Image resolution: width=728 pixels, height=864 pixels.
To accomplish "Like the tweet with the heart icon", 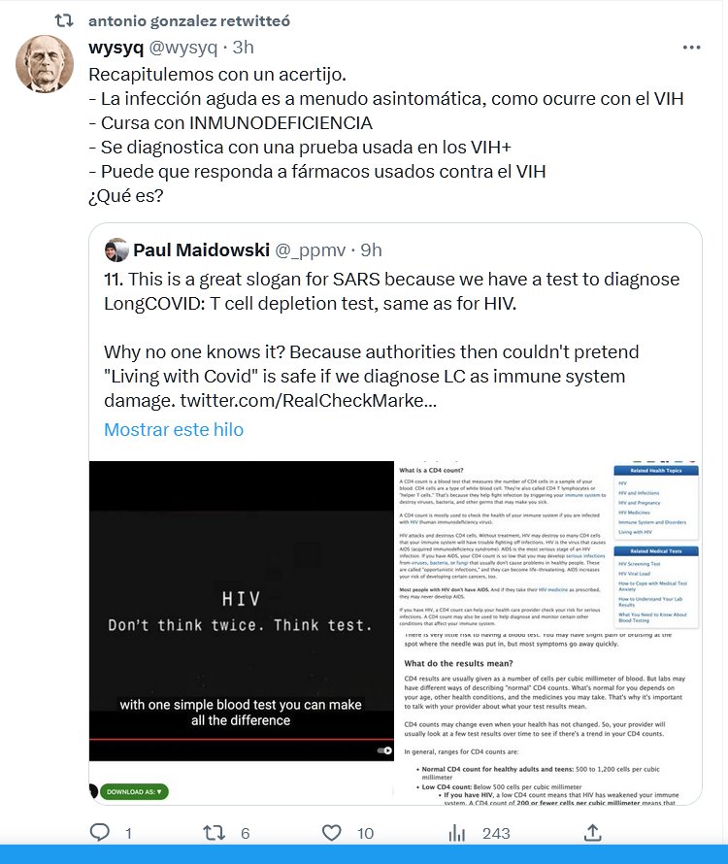I will [x=332, y=832].
